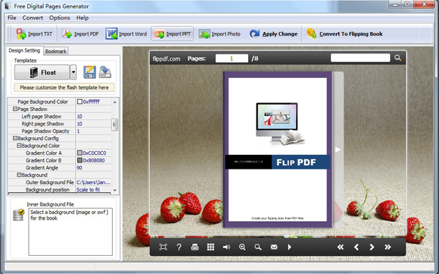Click the Import TXT toolbar button

(x=34, y=34)
